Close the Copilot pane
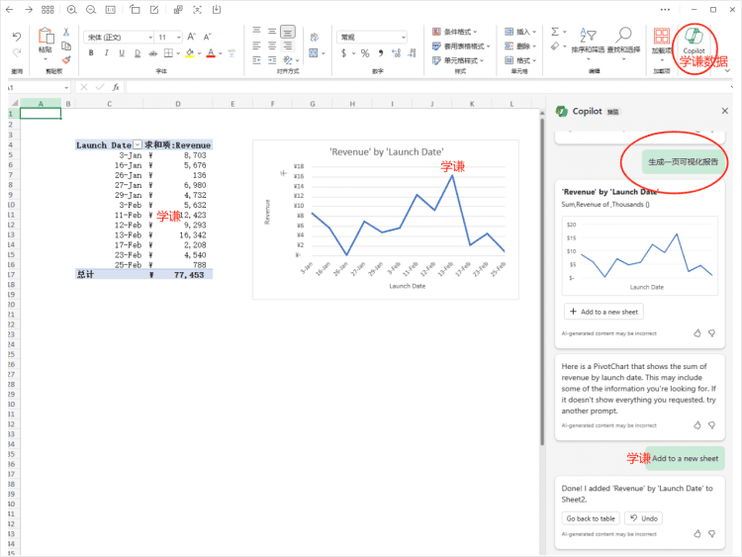 click(724, 111)
